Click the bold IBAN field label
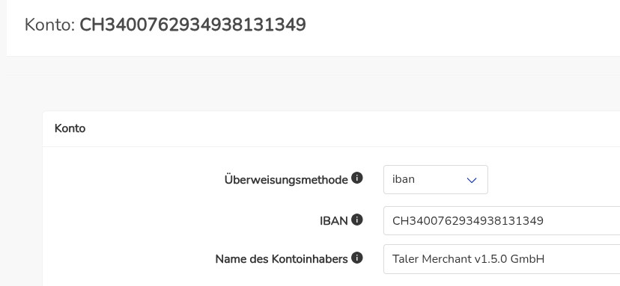Screen dimensions: 620x286 (333, 221)
